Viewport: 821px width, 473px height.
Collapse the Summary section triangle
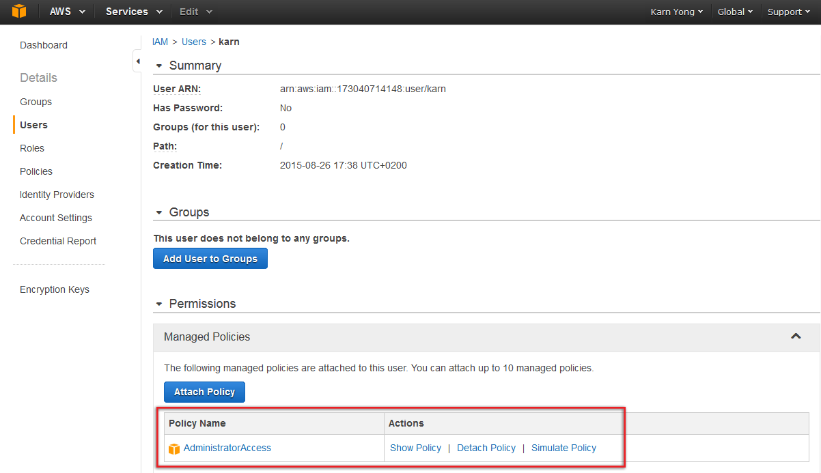pyautogui.click(x=159, y=66)
